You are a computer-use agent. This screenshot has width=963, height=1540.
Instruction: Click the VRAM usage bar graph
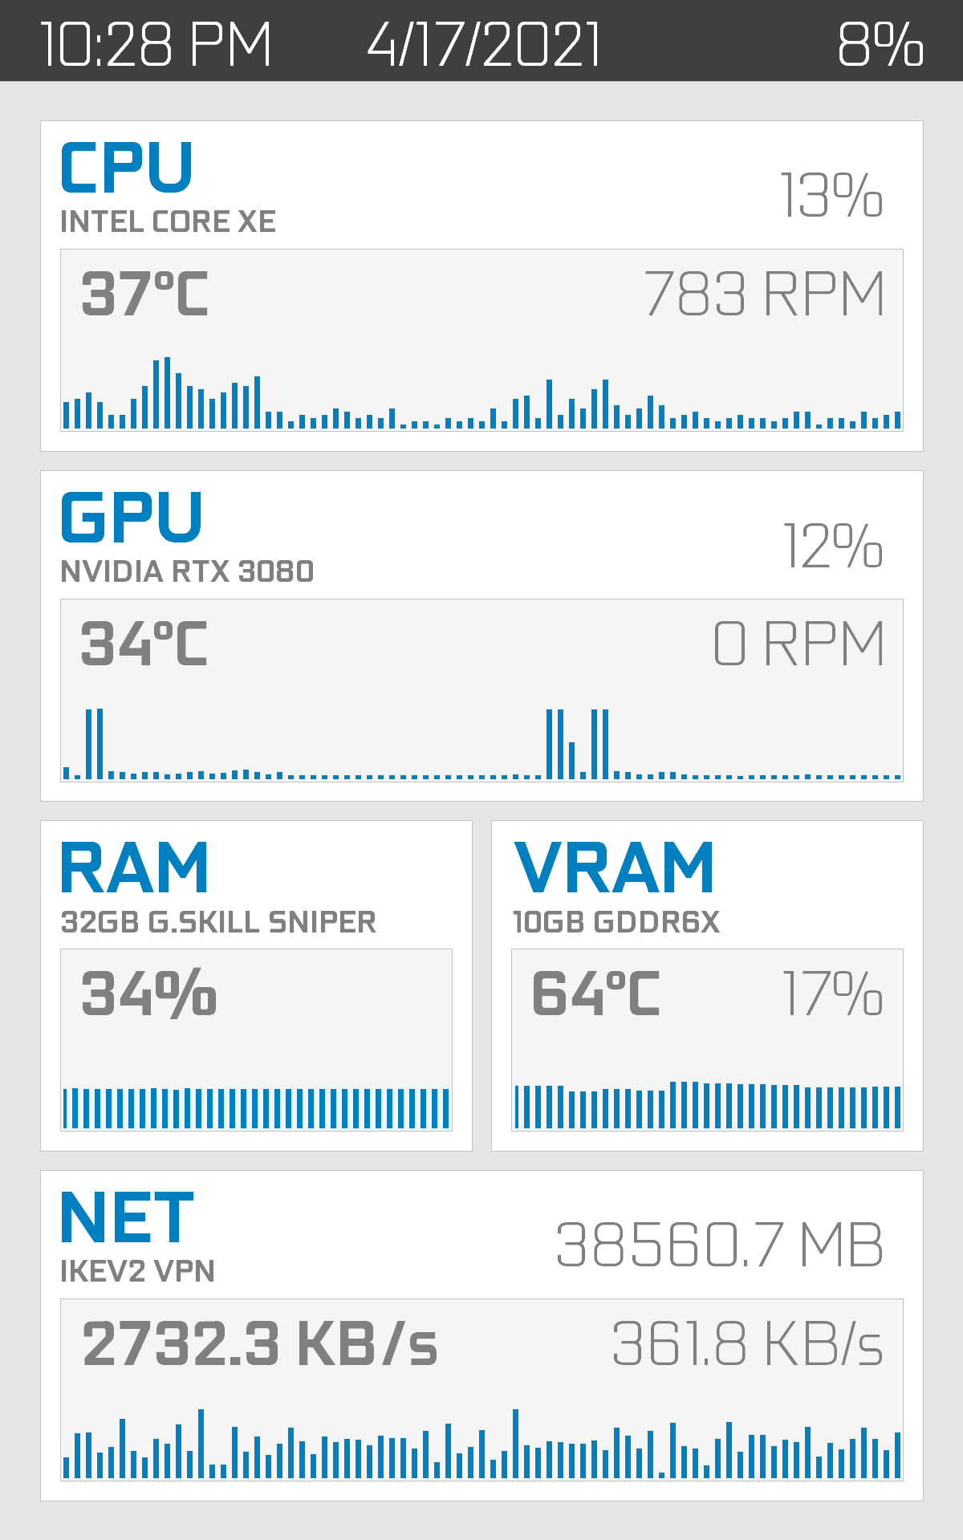pos(707,1106)
